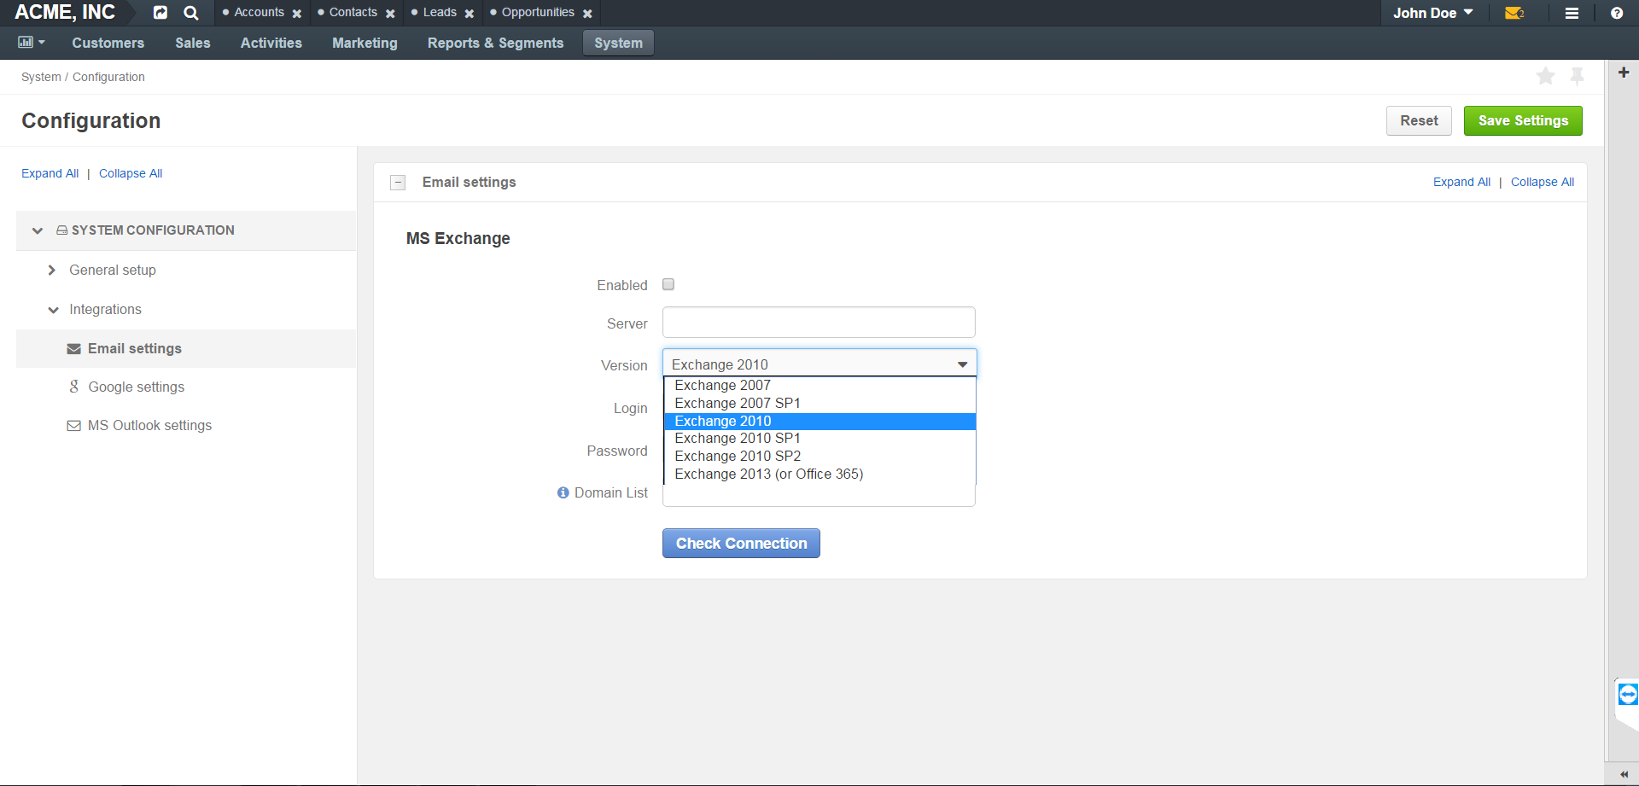
Task: Click System in the breadcrumb
Action: (41, 77)
